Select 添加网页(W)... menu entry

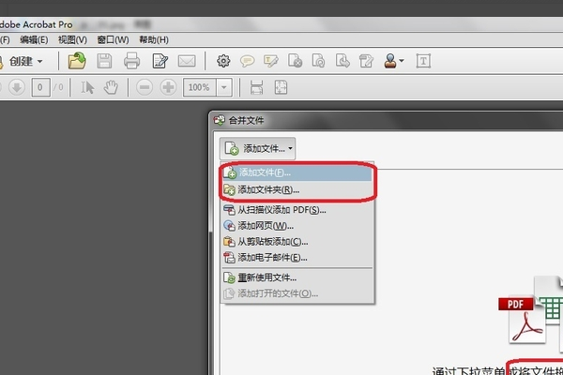pyautogui.click(x=297, y=226)
